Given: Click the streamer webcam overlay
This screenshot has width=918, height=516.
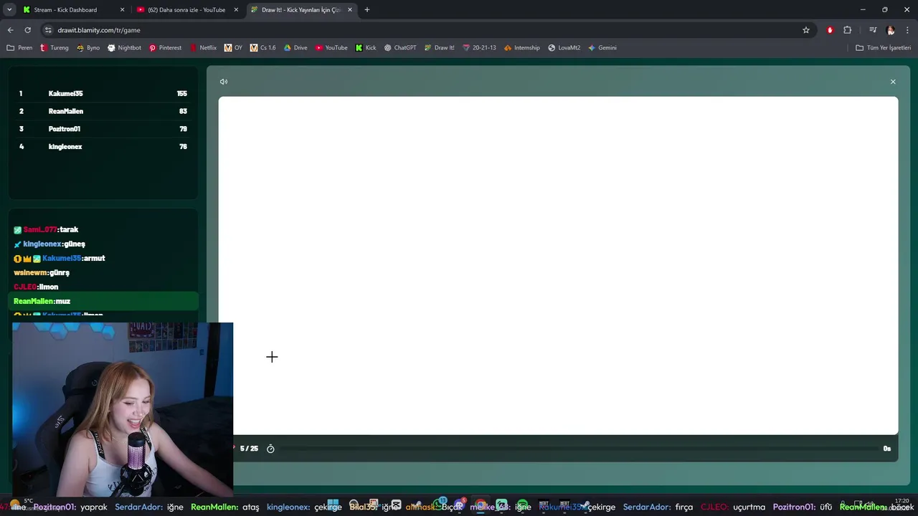Looking at the screenshot, I should (x=123, y=409).
